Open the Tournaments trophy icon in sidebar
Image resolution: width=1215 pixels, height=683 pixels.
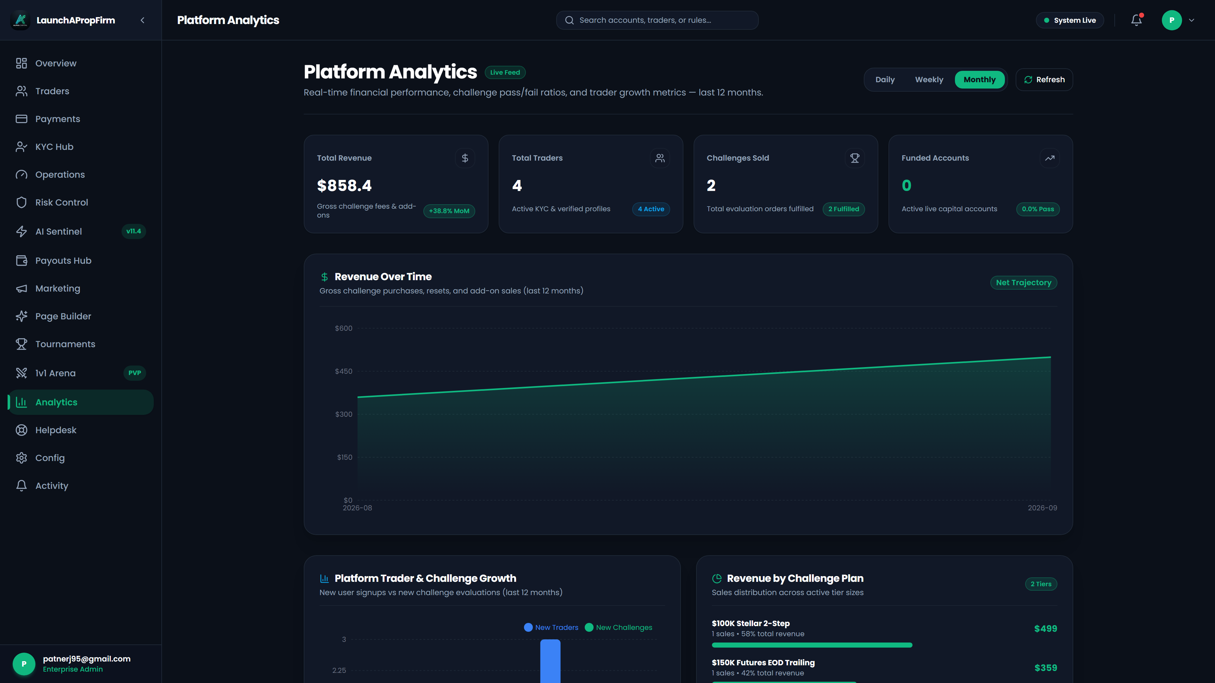21,344
